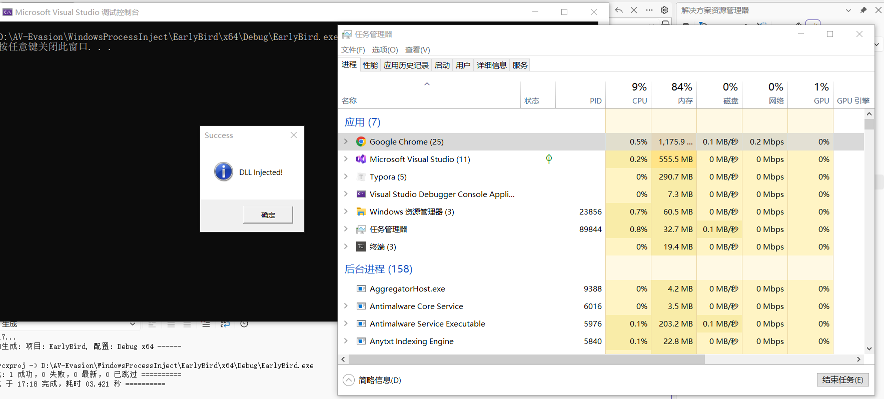This screenshot has height=399, width=884.
Task: Switch to the 用户 tab
Action: click(x=463, y=65)
